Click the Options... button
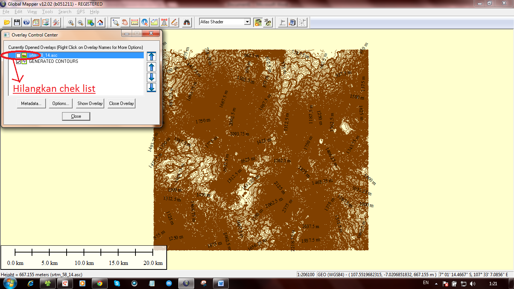 (61, 103)
